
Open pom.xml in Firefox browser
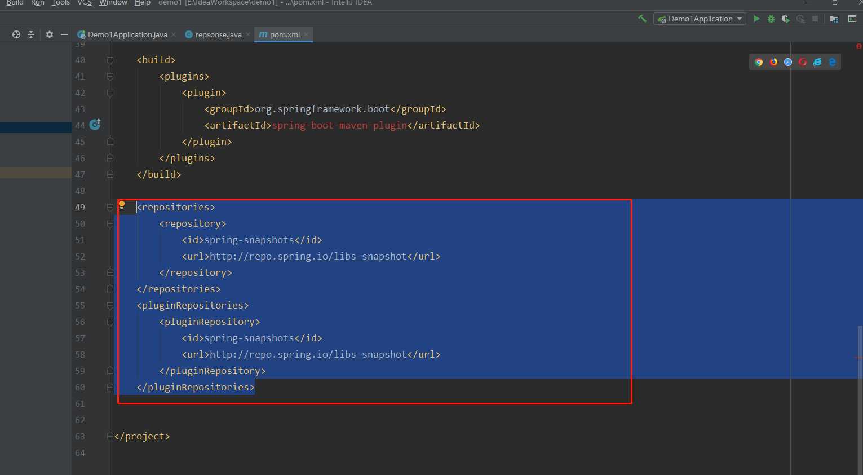pyautogui.click(x=773, y=62)
